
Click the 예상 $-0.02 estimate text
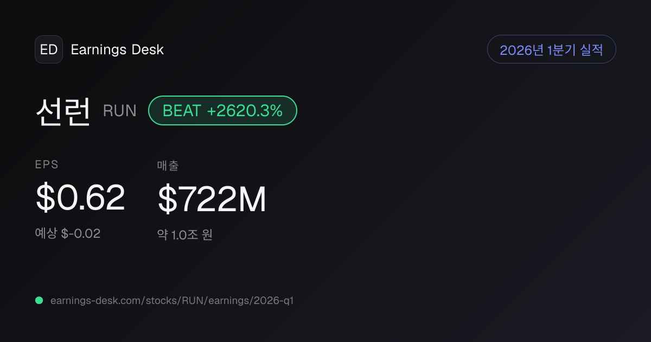click(68, 233)
